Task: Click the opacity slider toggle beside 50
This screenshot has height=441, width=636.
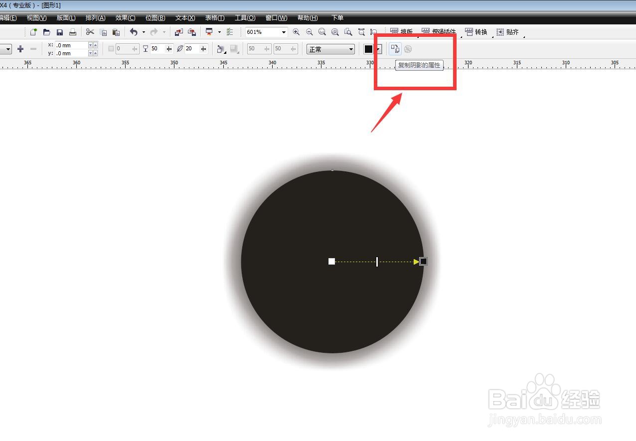Action: click(169, 49)
